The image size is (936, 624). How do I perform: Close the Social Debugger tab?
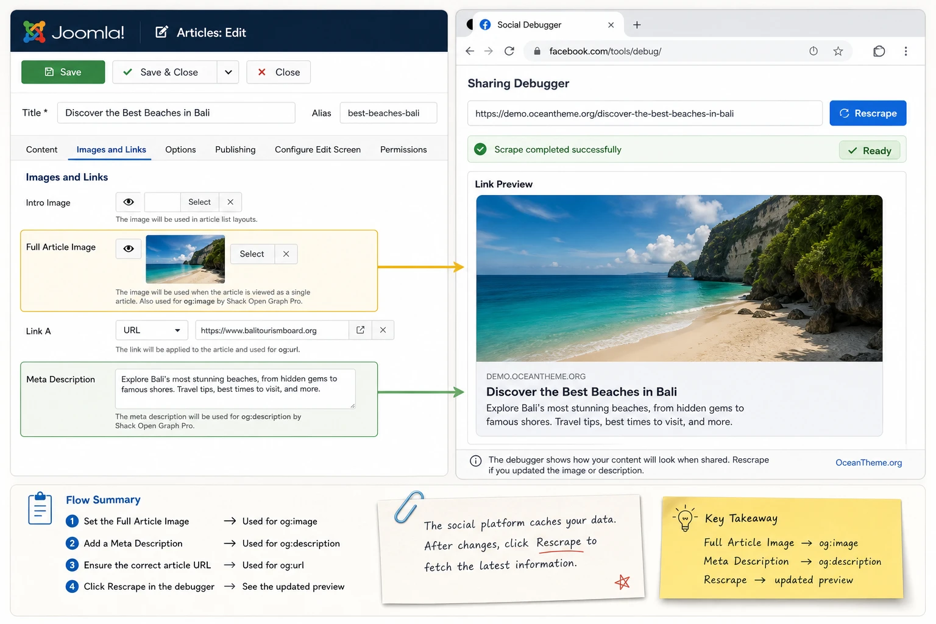pyautogui.click(x=611, y=25)
